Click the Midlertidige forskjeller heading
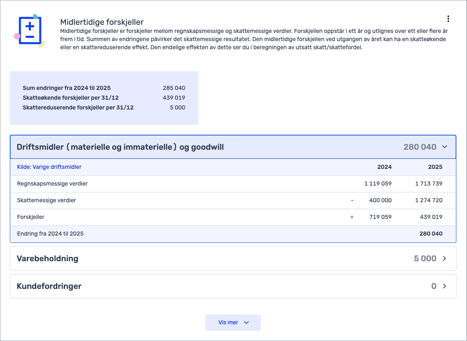This screenshot has height=341, width=467. click(x=102, y=22)
